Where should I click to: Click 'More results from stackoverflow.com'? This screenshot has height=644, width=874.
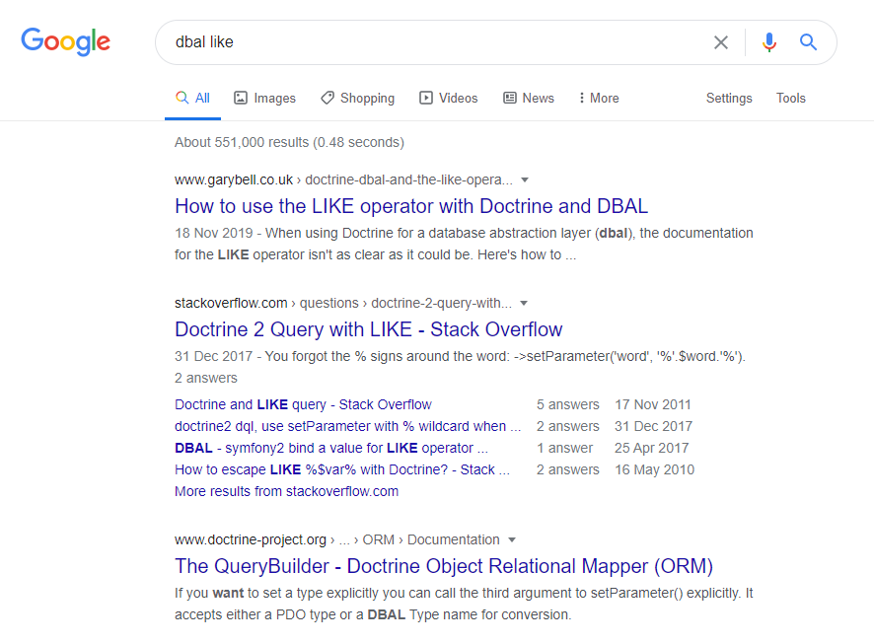point(286,491)
